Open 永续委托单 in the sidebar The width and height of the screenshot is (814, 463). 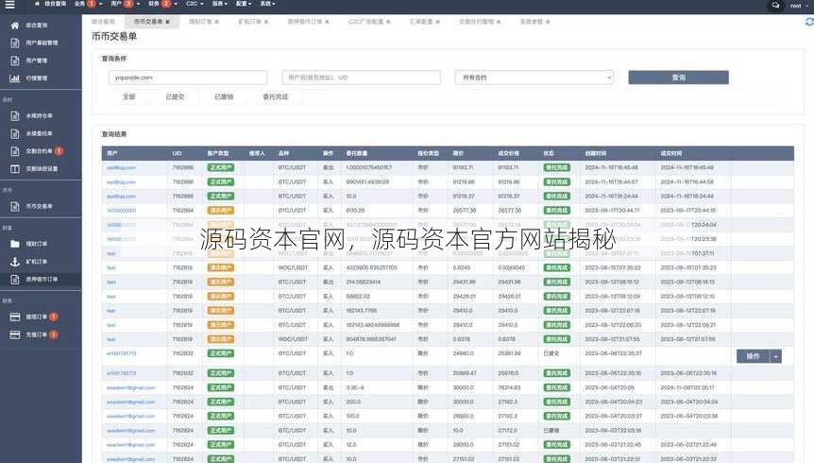39,133
